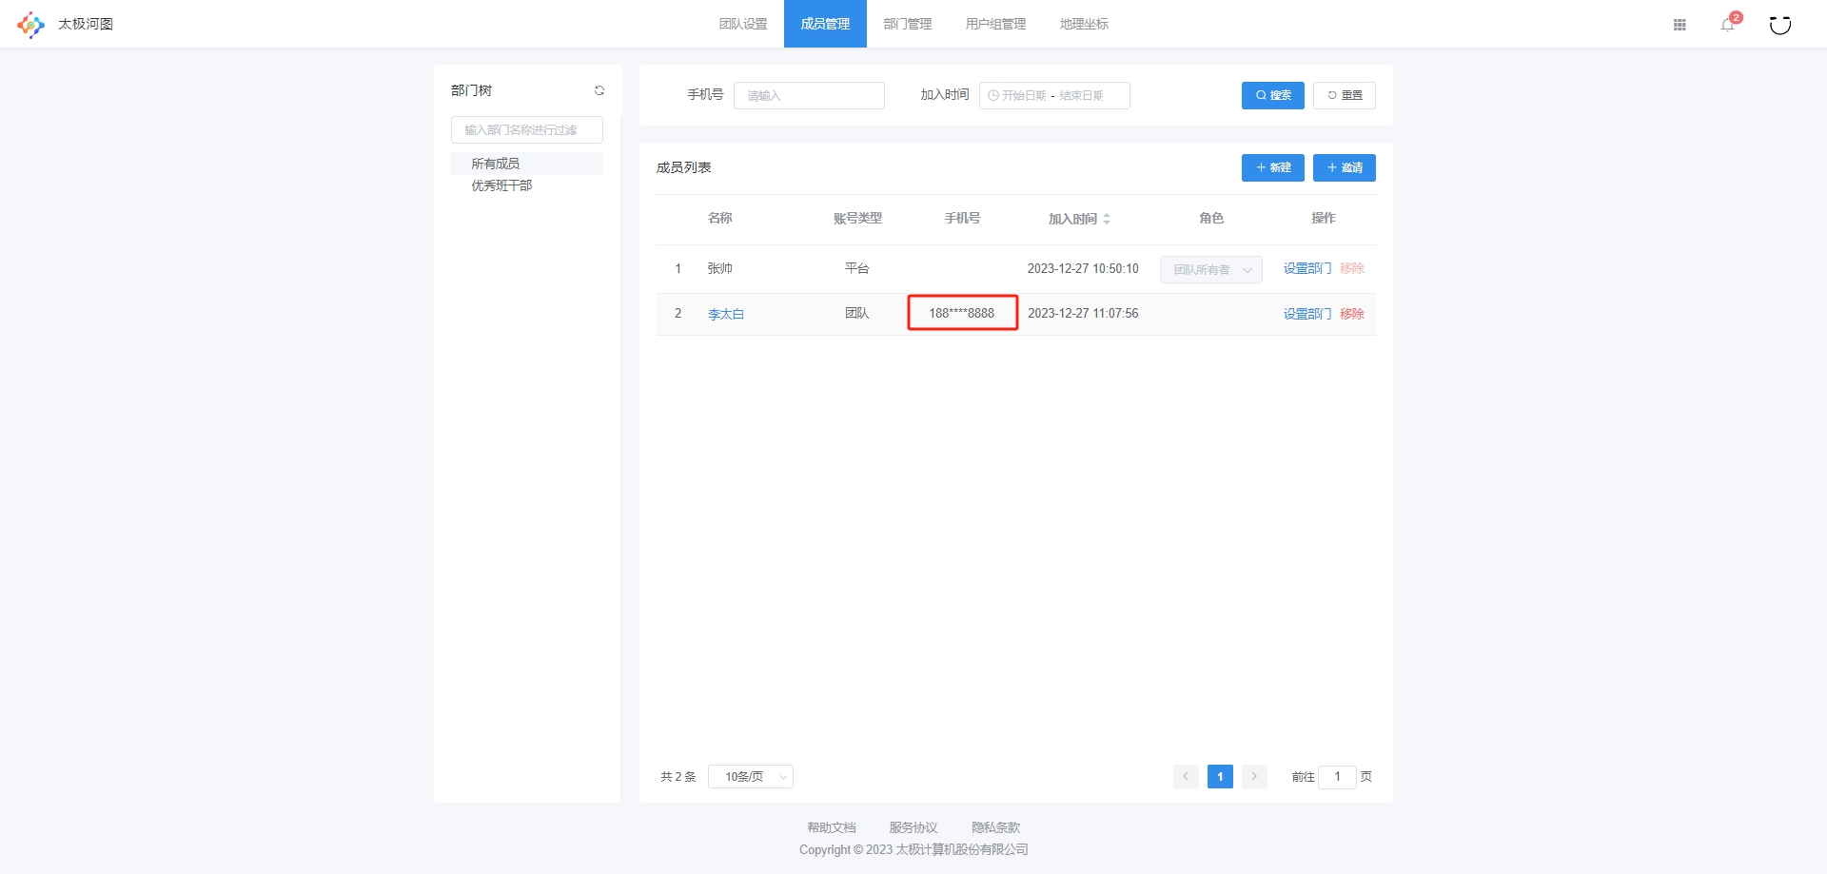Open the 帮助文档 footer link
Screen dimensions: 1827x874
point(832,827)
